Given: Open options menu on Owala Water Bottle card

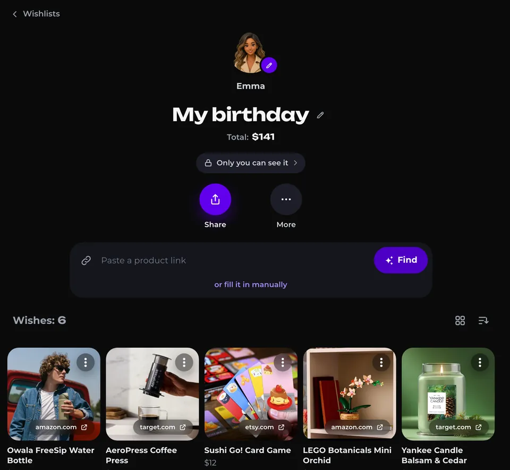Looking at the screenshot, I should (86, 362).
